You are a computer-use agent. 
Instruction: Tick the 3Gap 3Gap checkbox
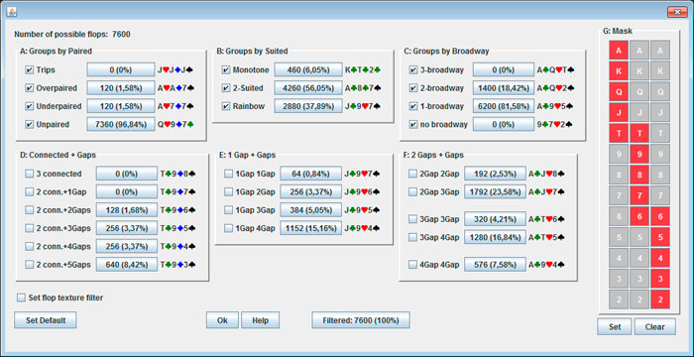412,219
